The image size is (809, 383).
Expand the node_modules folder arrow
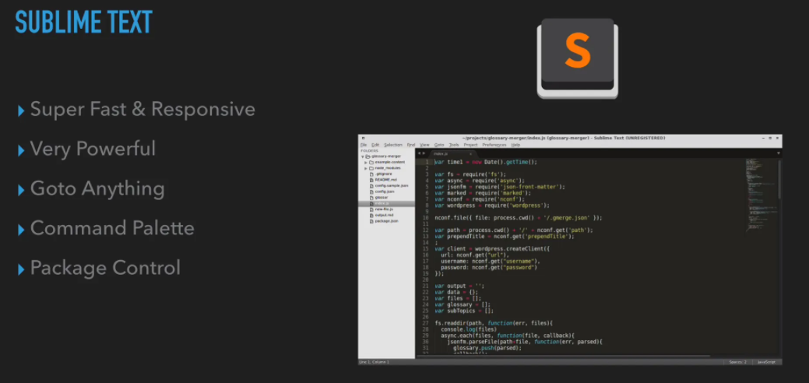[366, 168]
